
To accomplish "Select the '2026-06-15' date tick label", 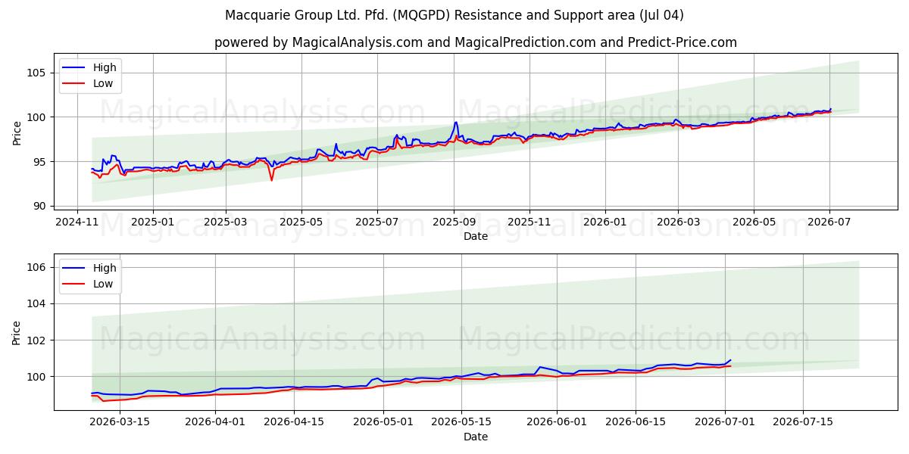I will pos(634,422).
